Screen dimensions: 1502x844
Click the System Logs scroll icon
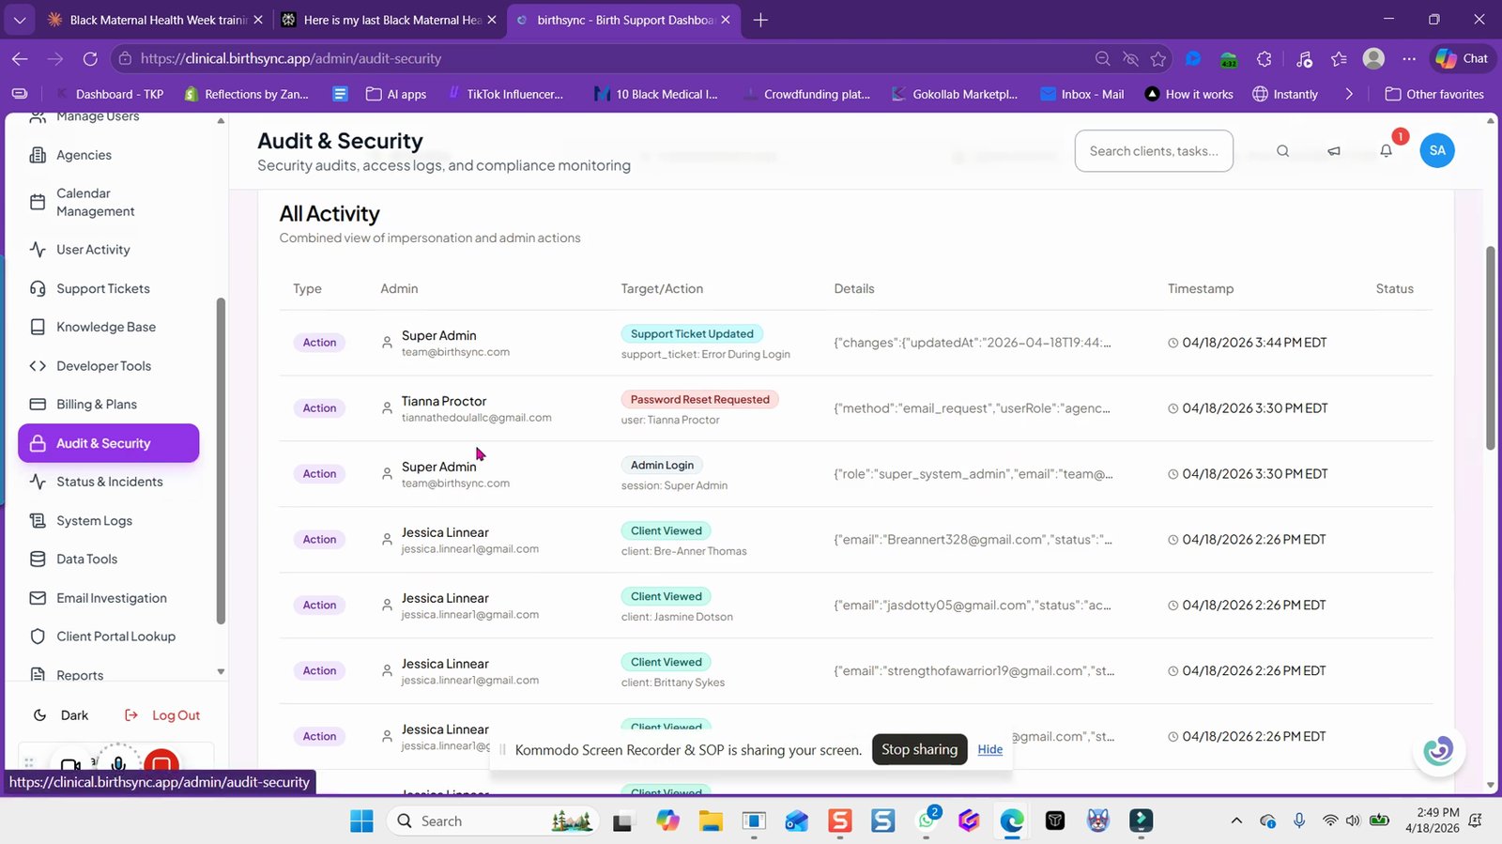point(38,521)
